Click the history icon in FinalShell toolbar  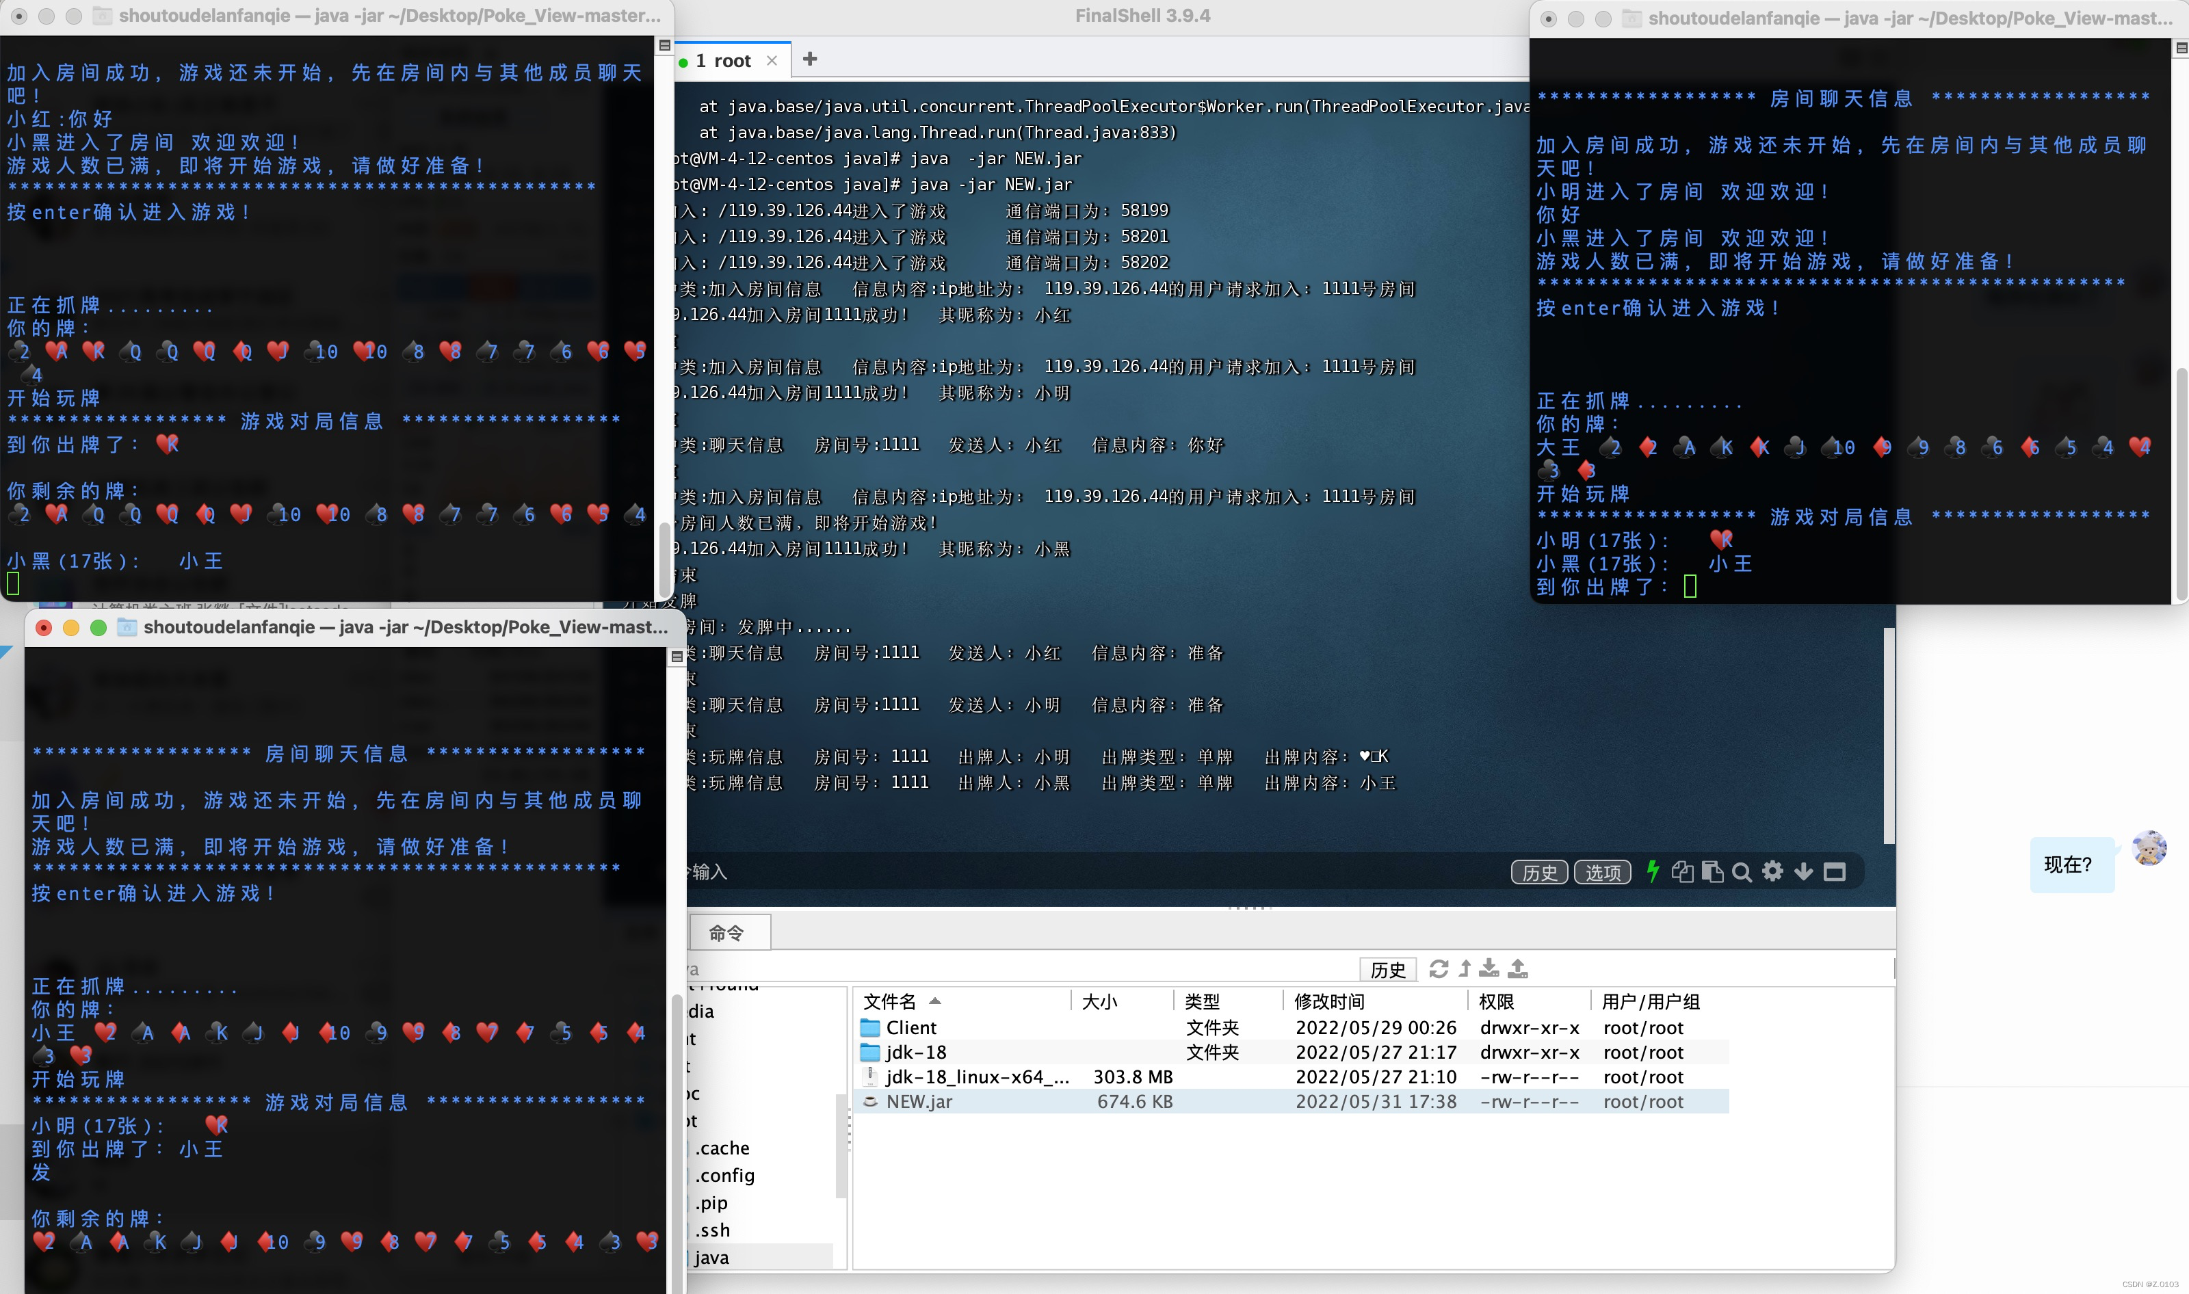1534,872
